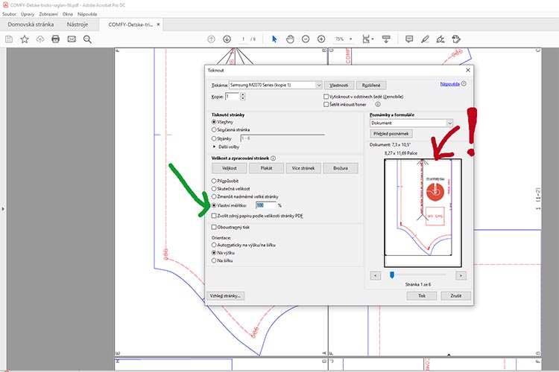Click the add comment speech bubble icon
The image size is (559, 372).
tap(408, 39)
